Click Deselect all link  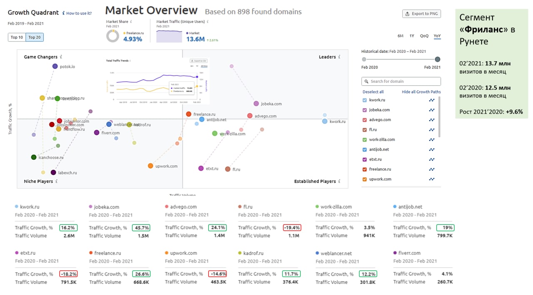tap(373, 92)
